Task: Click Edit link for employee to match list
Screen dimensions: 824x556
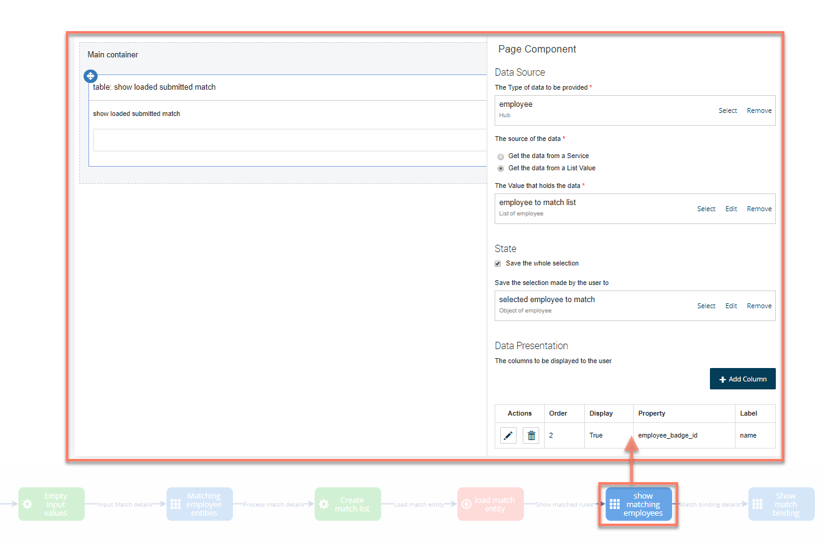Action: (731, 209)
